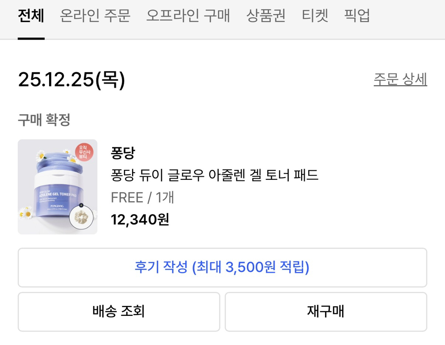Image resolution: width=445 pixels, height=345 pixels.
Task: Click the 구매 확정 status label
Action: point(44,120)
